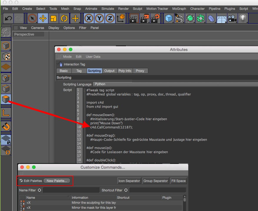Clear the Shortcut Filter x icon
This screenshot has width=258, height=211.
coord(126,190)
